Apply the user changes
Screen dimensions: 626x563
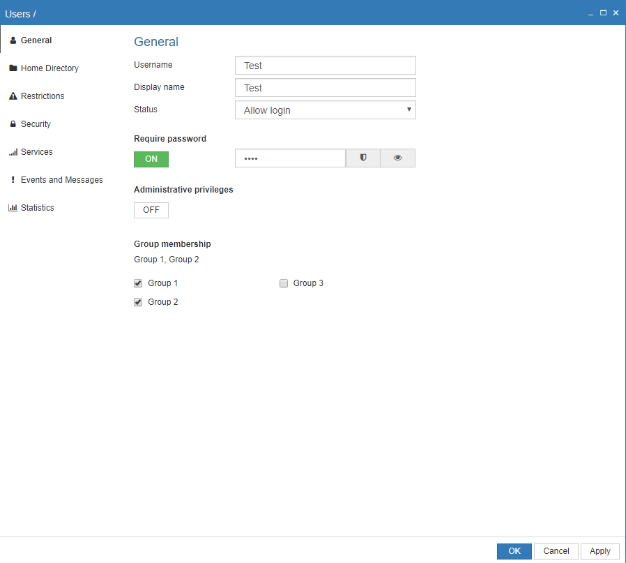click(600, 551)
